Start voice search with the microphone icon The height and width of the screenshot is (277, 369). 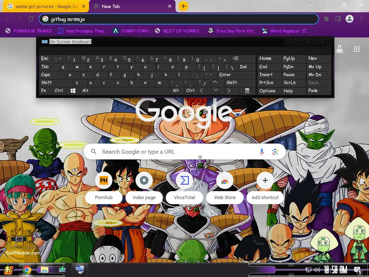[262, 152]
